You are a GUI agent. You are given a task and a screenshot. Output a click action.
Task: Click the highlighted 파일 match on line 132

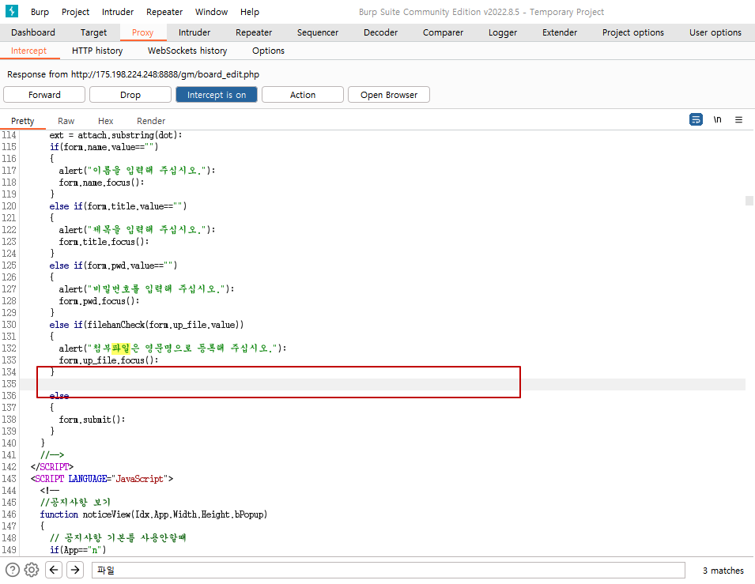point(121,348)
